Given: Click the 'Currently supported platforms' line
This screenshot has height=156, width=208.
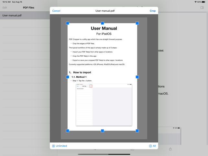Looking at the screenshot, I should pyautogui.click(x=97, y=64).
